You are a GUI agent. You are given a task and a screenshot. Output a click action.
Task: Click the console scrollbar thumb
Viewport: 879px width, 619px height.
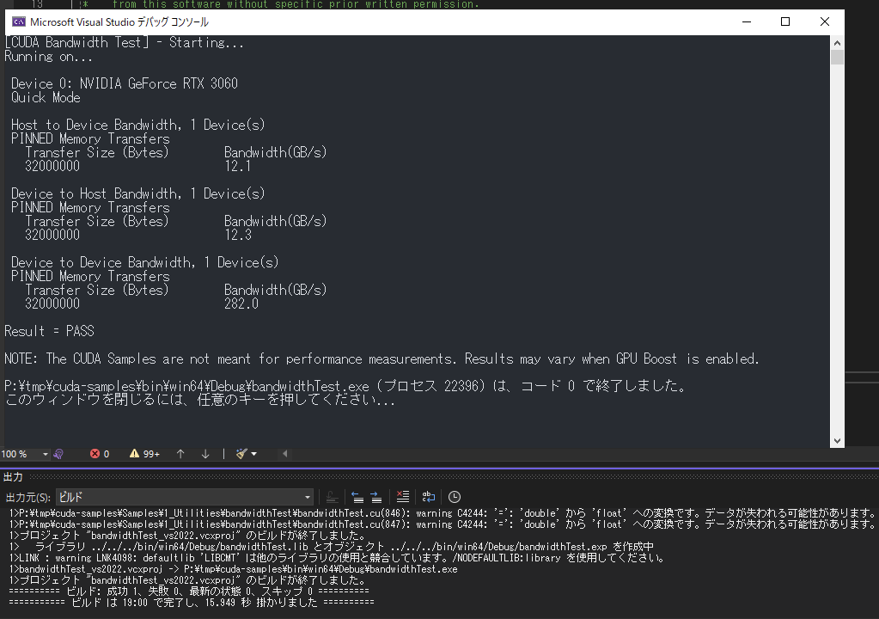pyautogui.click(x=837, y=58)
